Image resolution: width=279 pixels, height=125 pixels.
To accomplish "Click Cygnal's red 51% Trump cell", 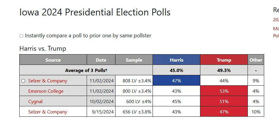I will [x=224, y=102].
